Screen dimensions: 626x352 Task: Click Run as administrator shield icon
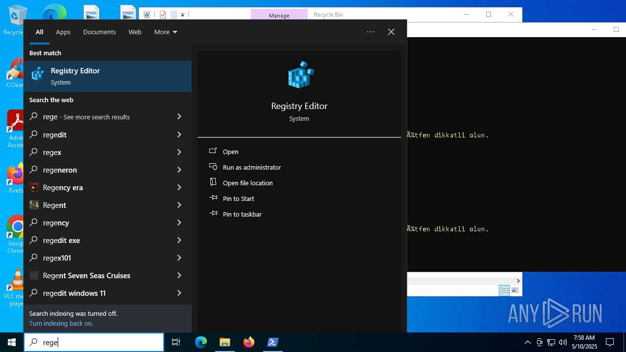point(213,167)
